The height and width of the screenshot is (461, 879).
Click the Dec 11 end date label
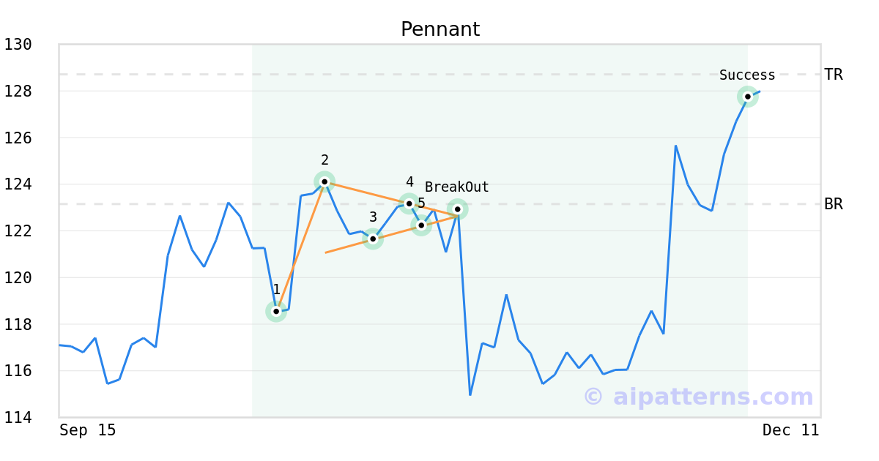point(790,430)
